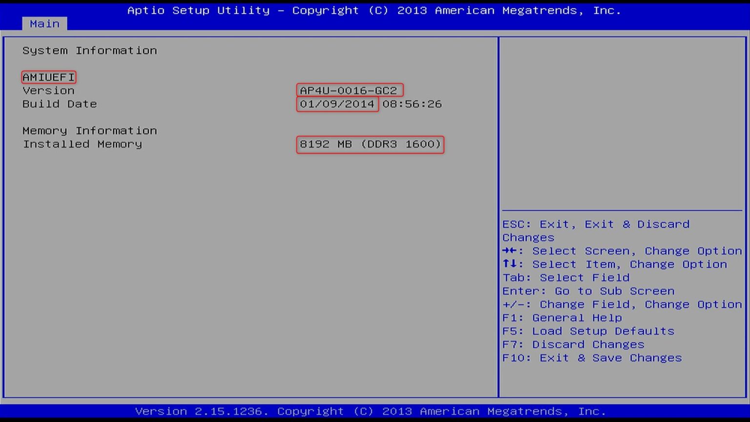Click the ESC: Exit help line

596,224
